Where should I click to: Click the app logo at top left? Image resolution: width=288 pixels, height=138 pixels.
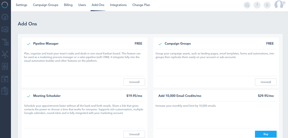5,5
